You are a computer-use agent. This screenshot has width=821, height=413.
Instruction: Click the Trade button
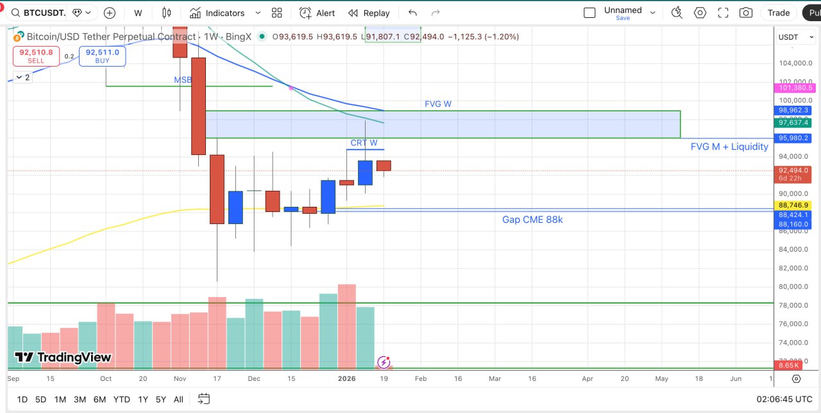coord(778,12)
